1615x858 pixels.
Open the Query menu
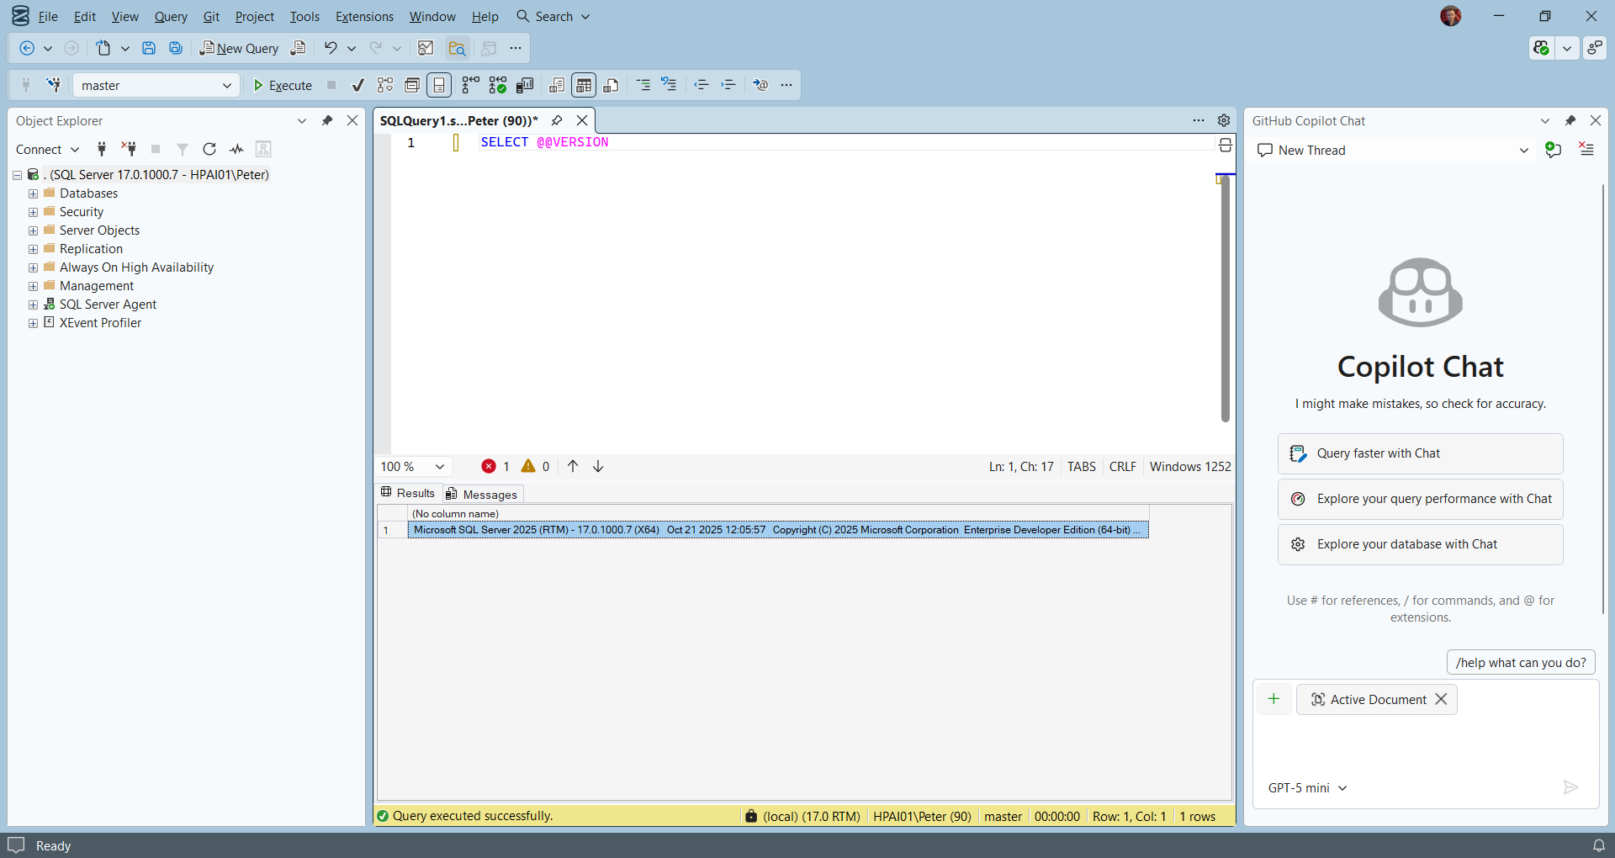point(171,17)
